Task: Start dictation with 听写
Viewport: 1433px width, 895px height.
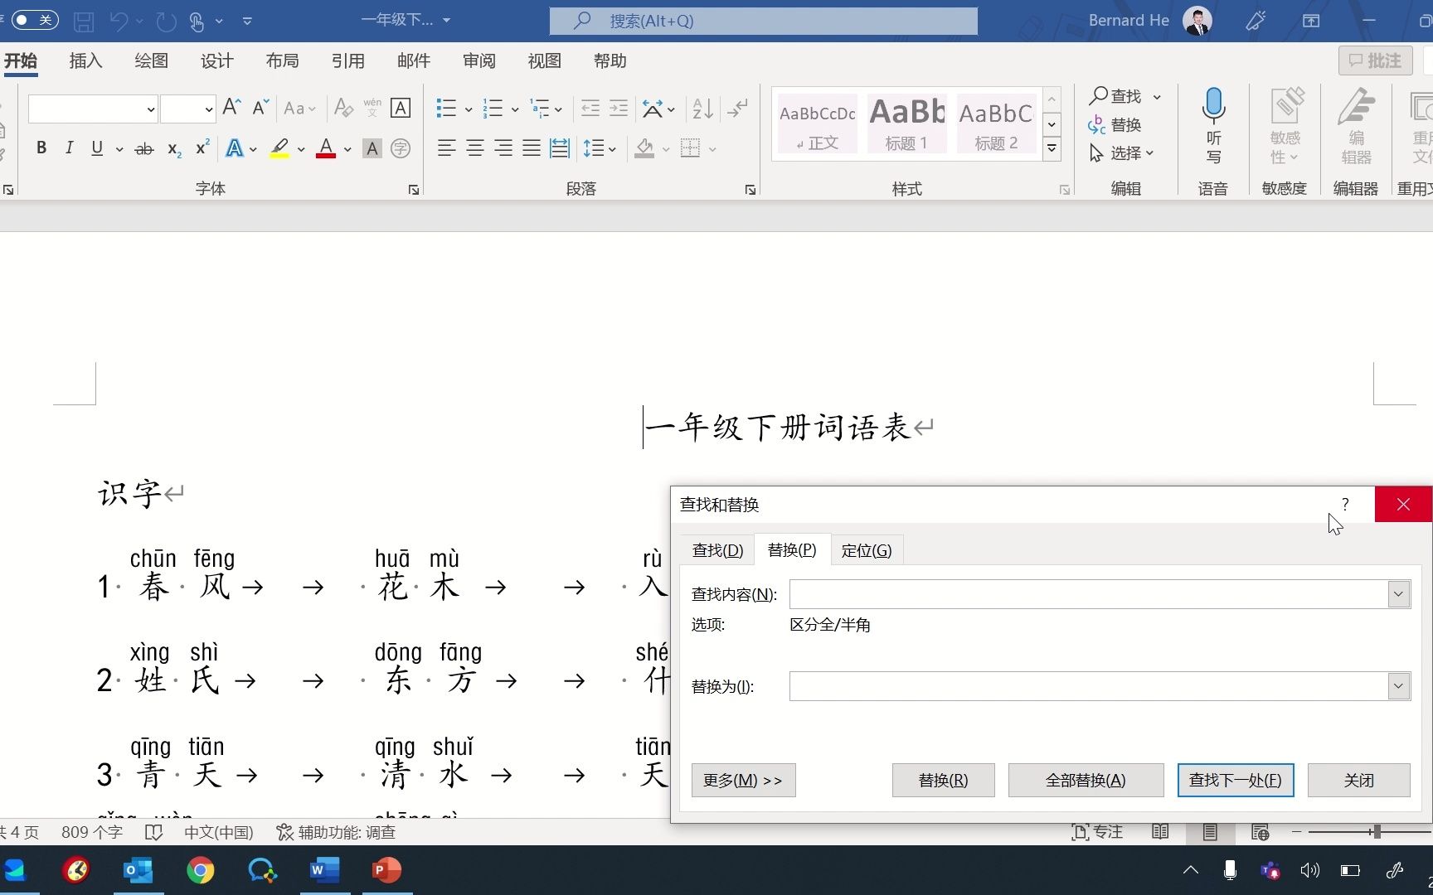Action: tap(1212, 124)
